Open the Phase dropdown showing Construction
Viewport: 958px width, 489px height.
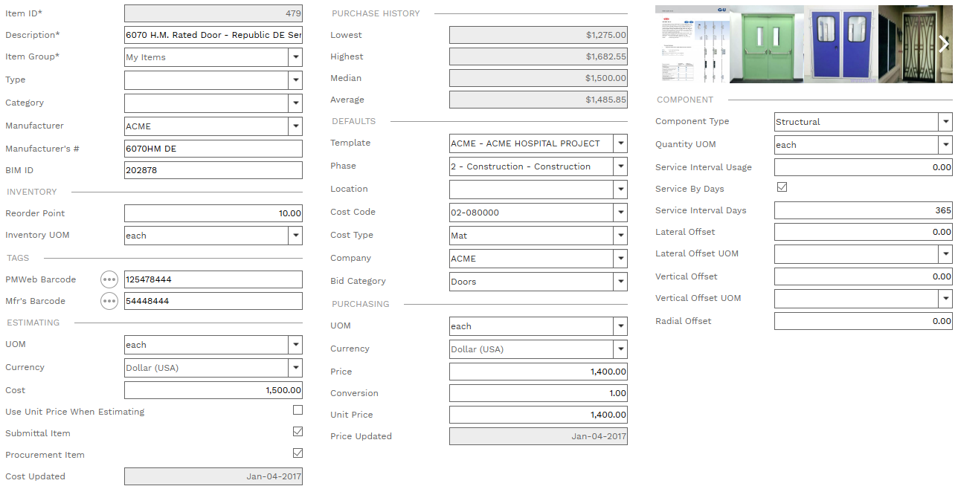[x=620, y=166]
